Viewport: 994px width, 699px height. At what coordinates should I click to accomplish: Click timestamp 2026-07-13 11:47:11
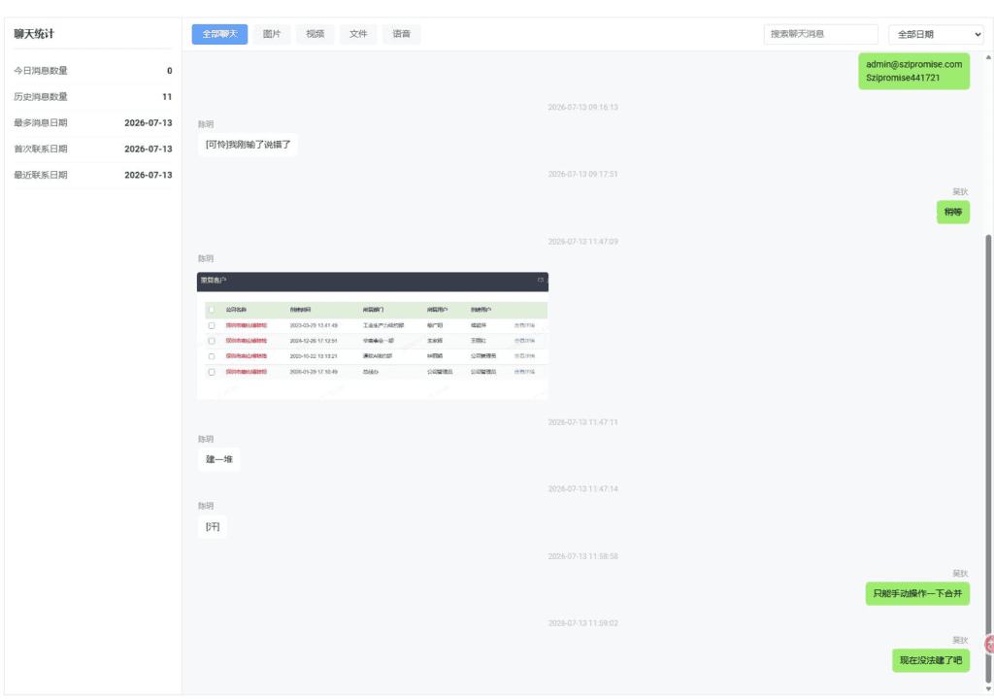(582, 421)
